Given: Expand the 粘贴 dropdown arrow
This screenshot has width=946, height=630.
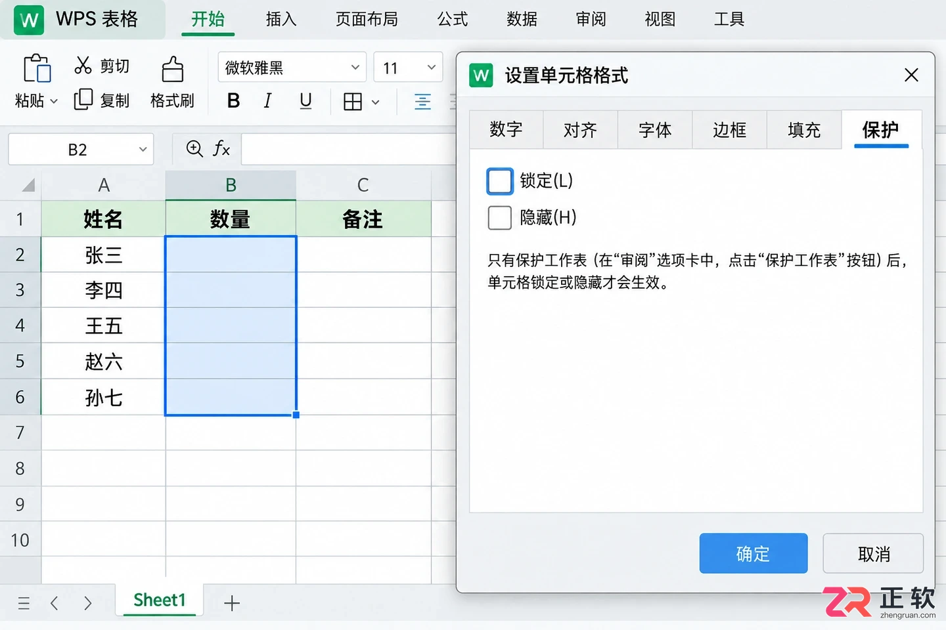Looking at the screenshot, I should tap(55, 101).
